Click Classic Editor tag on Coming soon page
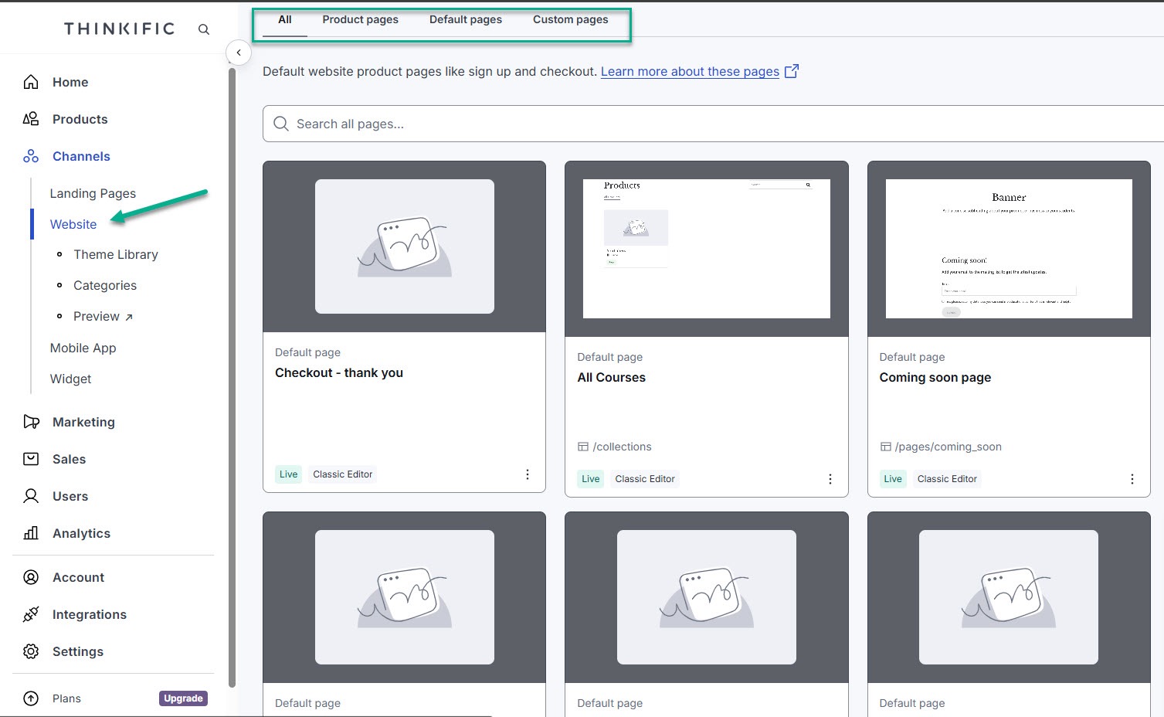The image size is (1164, 717). click(x=947, y=479)
